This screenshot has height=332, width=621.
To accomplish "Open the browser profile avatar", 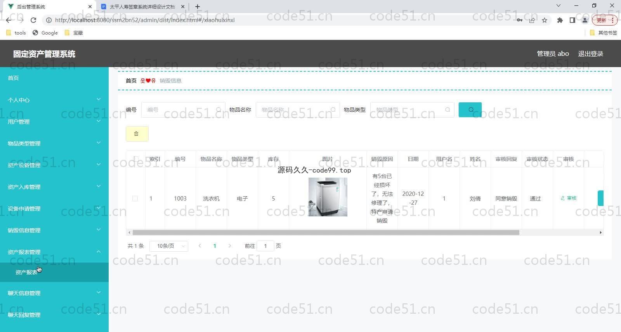I will (585, 20).
